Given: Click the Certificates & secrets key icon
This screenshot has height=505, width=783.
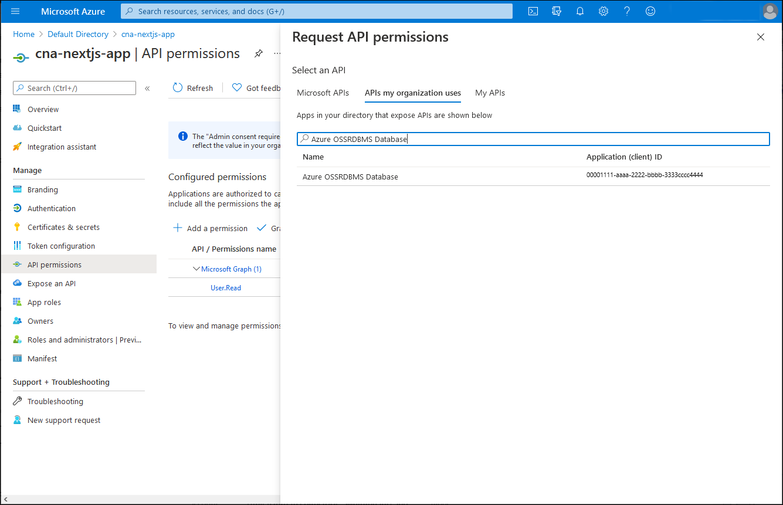Looking at the screenshot, I should (17, 227).
